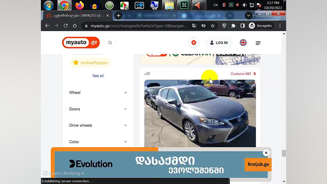Open the Extensions puzzle menu

coord(233,26)
